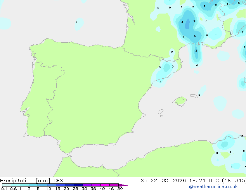The width and height of the screenshot is (246, 190).
Task: Click Mallorca island on the map
Action: [x=180, y=101]
